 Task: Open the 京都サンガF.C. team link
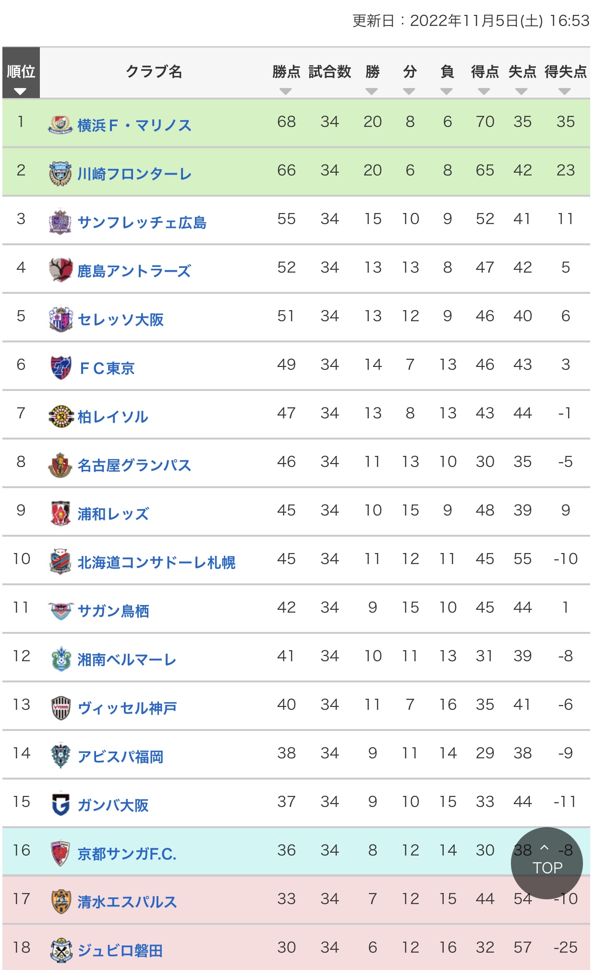[127, 854]
